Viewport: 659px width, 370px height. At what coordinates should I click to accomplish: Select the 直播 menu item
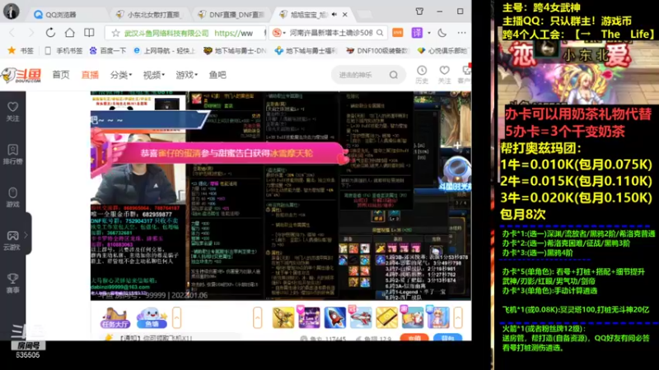coord(90,75)
